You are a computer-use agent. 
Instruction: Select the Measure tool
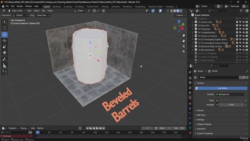[x=5, y=65]
